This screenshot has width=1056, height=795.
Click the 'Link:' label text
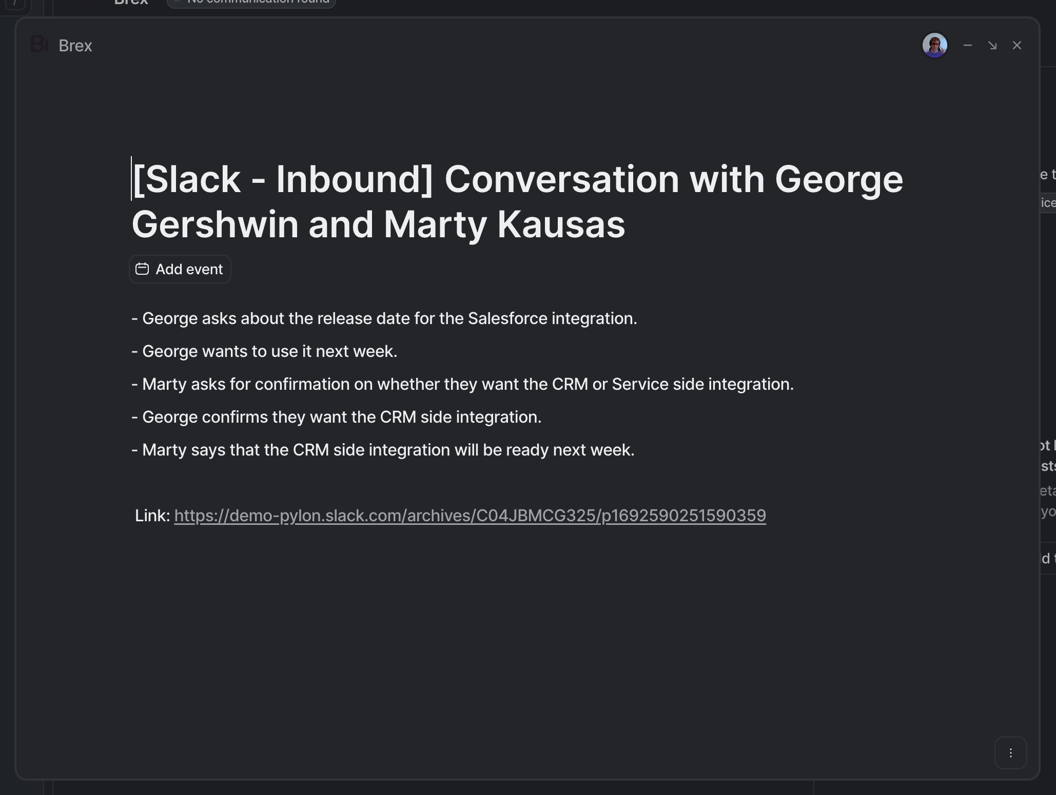(152, 516)
